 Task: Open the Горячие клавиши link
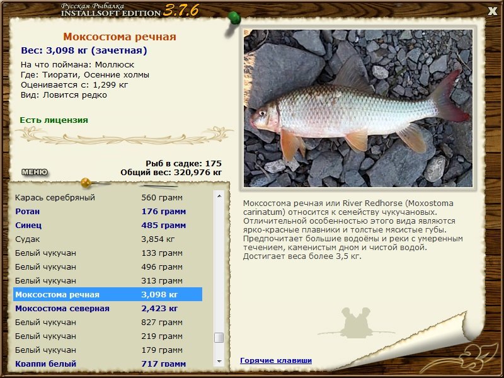tap(276, 360)
